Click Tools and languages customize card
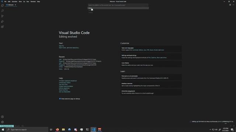 point(151,49)
